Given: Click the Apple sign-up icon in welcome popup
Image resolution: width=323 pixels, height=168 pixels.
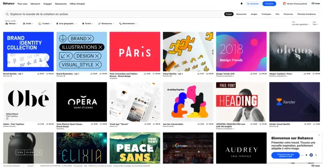Looking at the screenshot, I should (306, 155).
